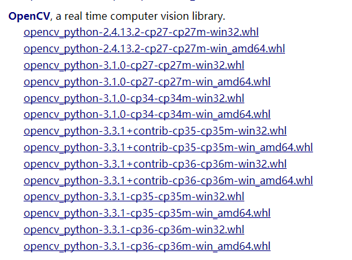The height and width of the screenshot is (260, 352).
Task: Download 3.3.1+contrib cp36 win_amd64 wheel
Action: [x=168, y=180]
